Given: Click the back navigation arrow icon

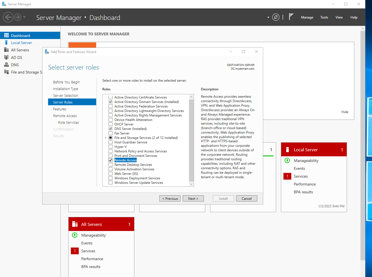Looking at the screenshot, I should click(8, 17).
